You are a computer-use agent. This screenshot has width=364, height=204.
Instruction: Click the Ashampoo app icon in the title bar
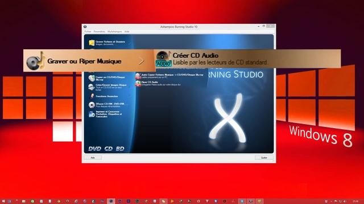point(85,27)
